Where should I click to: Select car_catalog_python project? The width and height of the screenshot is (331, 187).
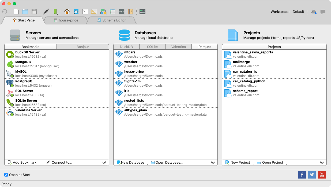tap(274, 83)
